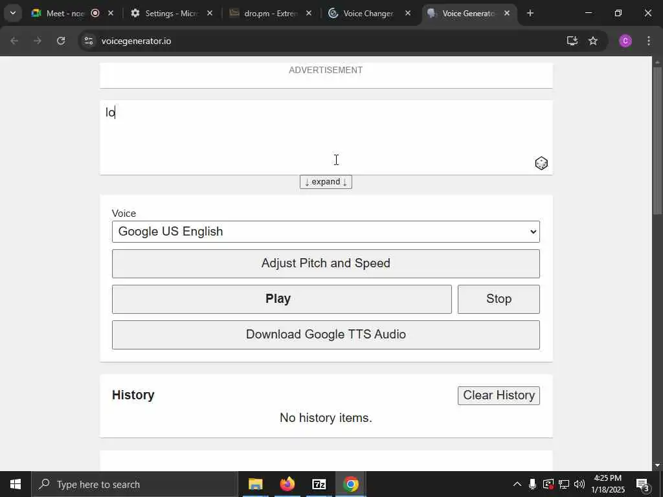Go forward to next page
The image size is (663, 497).
click(x=38, y=41)
